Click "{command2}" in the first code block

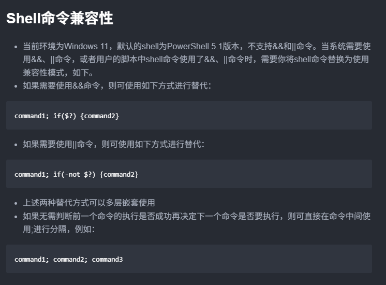(x=100, y=116)
